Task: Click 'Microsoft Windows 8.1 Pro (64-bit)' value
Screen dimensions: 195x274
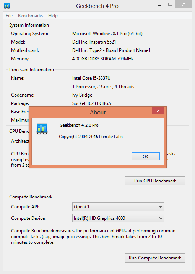Action: tap(107, 34)
